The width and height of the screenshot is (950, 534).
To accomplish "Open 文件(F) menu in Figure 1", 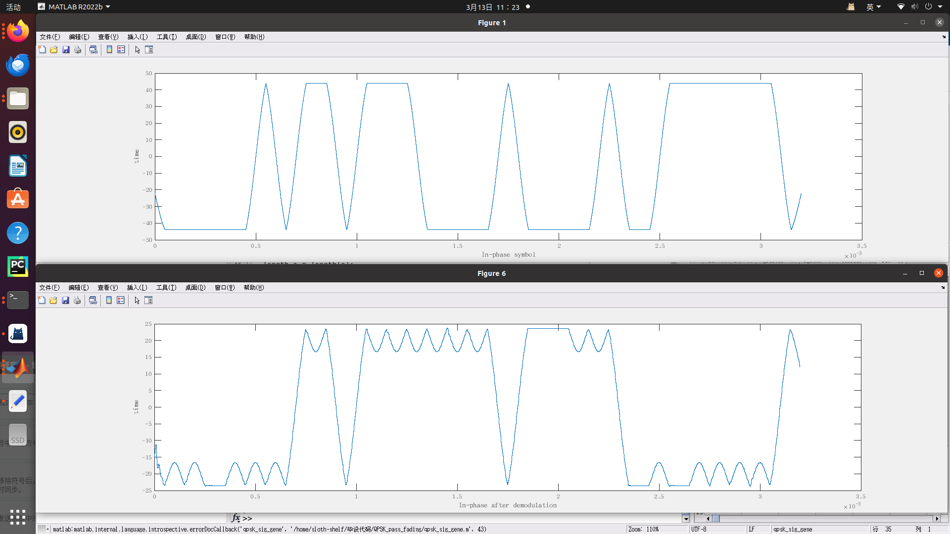I will click(50, 37).
